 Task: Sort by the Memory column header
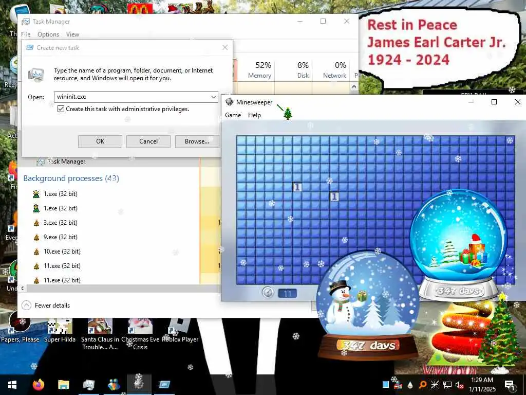259,70
